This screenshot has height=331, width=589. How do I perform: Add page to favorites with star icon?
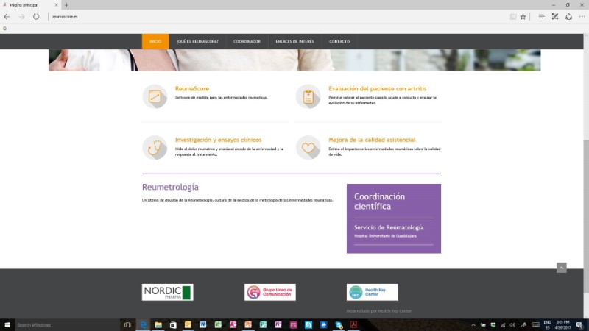(x=523, y=16)
